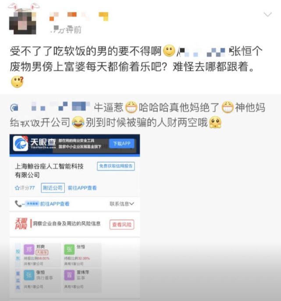Click the 前往APP查看 phone number link

[x=55, y=204]
